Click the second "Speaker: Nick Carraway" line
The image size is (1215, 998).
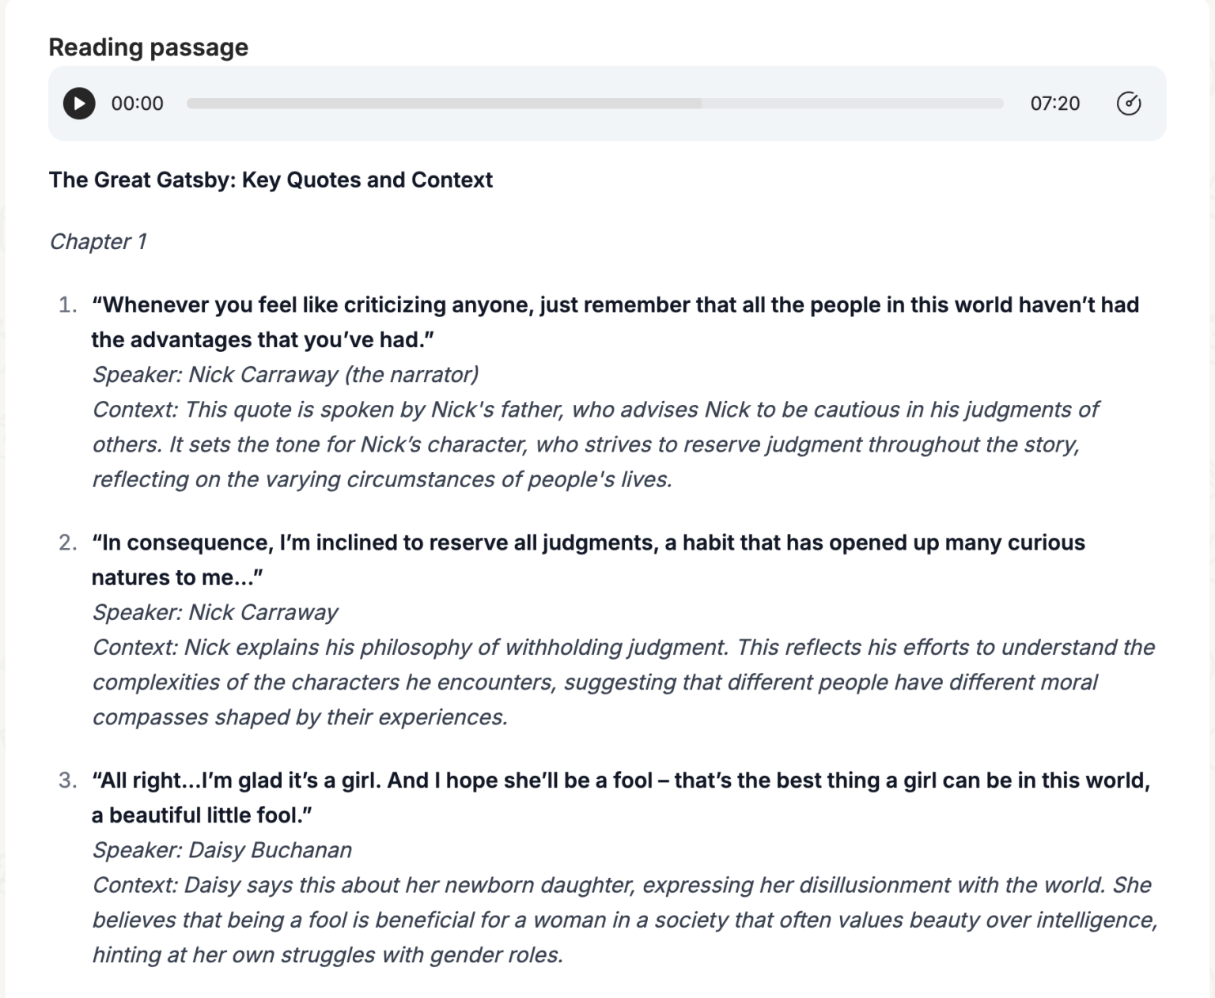[215, 613]
